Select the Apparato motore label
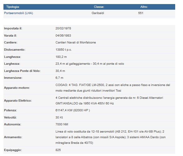The width and height of the screenshot is (183, 156). (17, 88)
